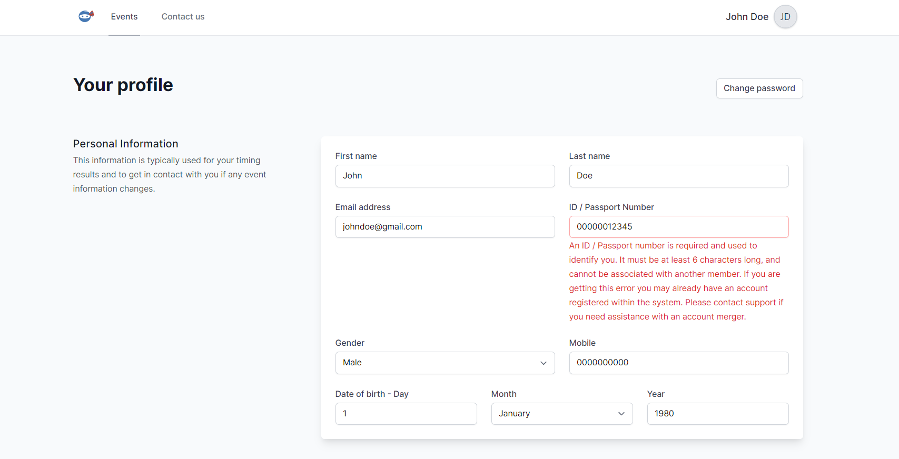Click the Your profile heading

[x=123, y=85]
